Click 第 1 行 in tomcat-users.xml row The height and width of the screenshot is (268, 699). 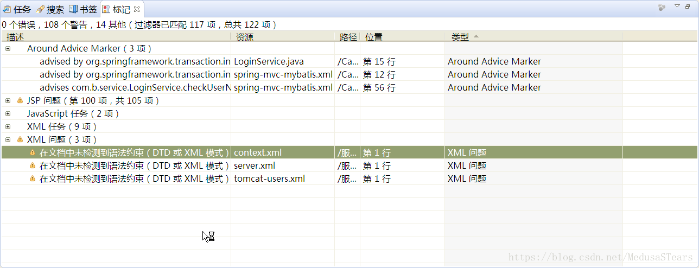pyautogui.click(x=377, y=178)
